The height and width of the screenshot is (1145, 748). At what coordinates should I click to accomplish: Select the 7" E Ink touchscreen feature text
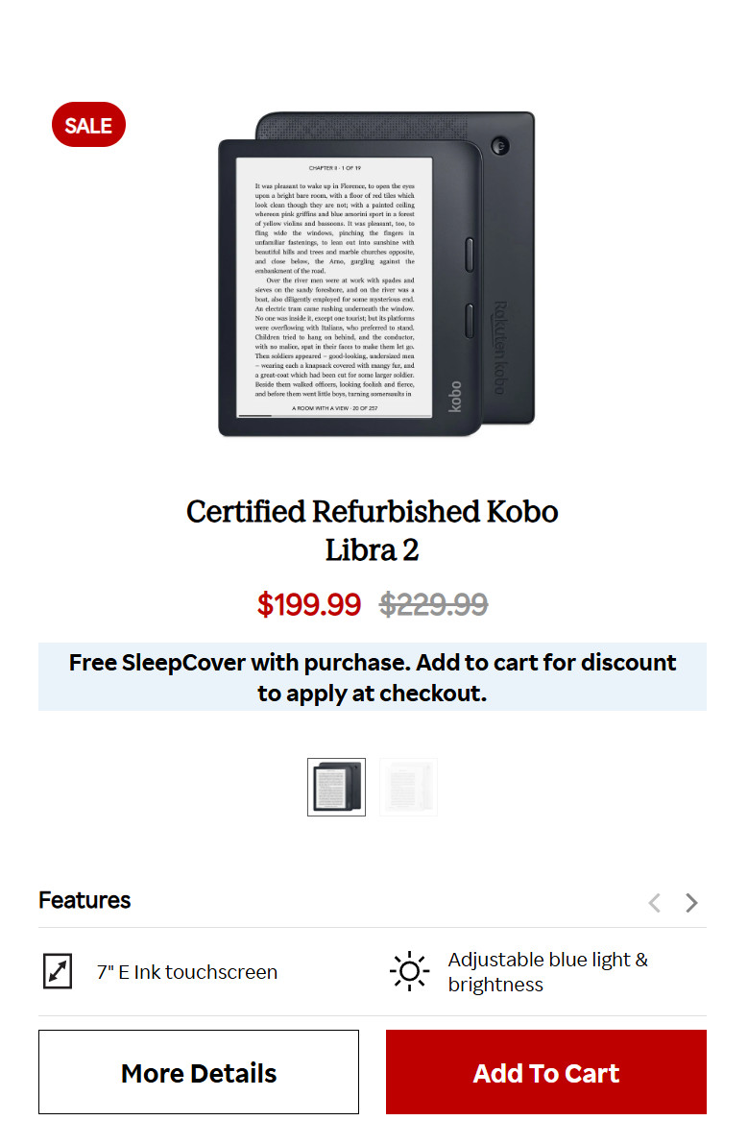pos(187,972)
